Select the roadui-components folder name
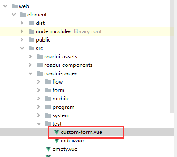177x157 pixels. [68, 65]
